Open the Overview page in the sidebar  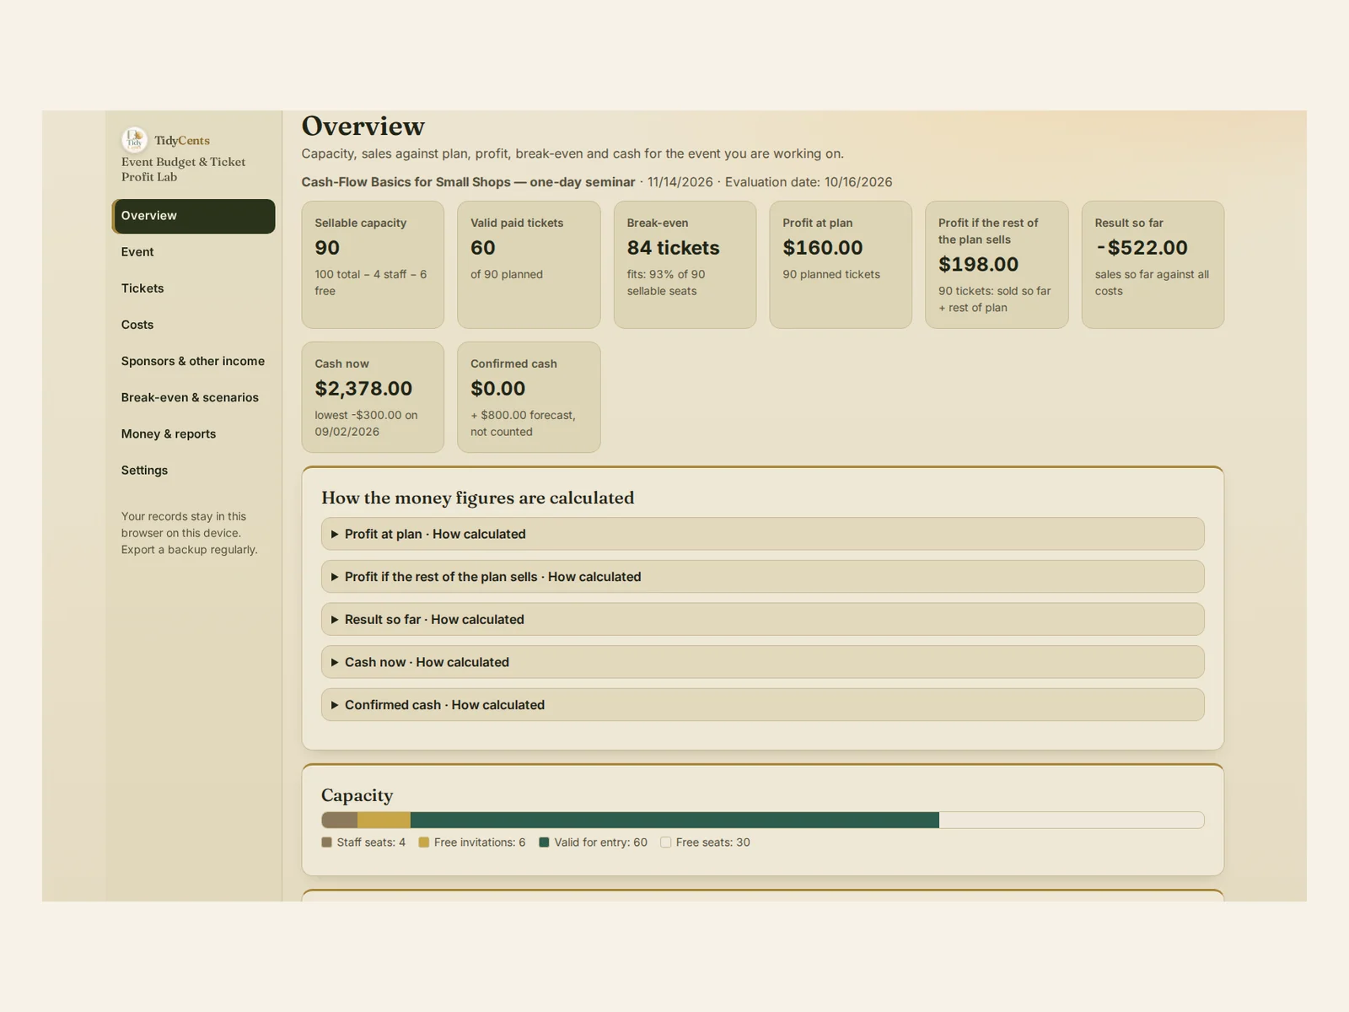click(x=194, y=216)
